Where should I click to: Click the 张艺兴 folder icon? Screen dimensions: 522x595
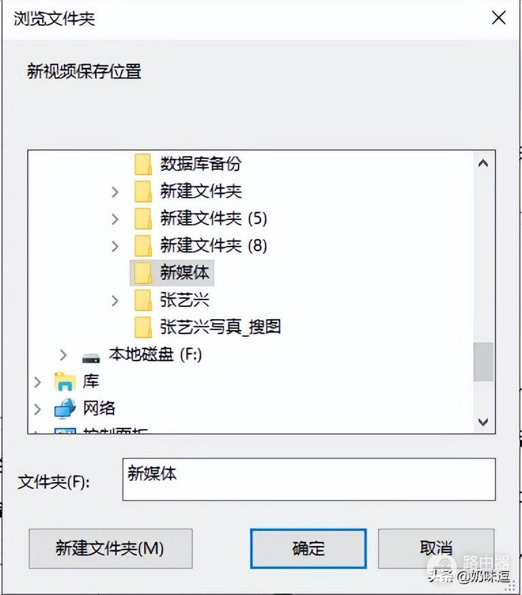143,300
